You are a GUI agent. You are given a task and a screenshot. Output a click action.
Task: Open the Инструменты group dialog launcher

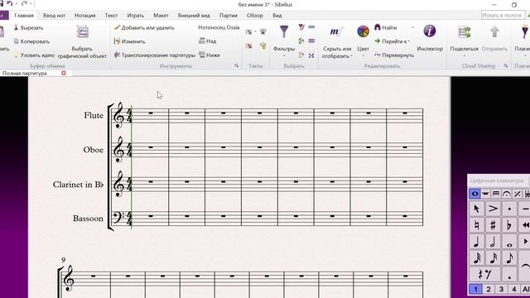point(237,66)
